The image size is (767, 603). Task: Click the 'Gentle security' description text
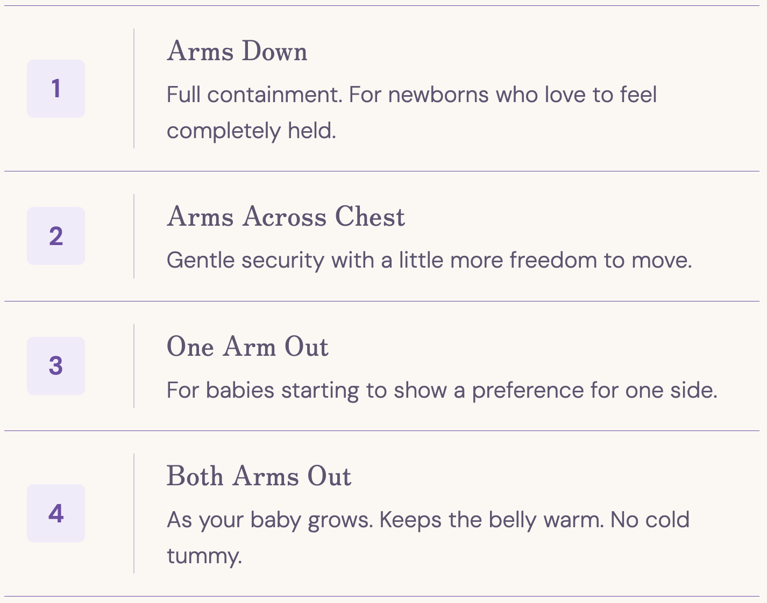click(x=429, y=260)
